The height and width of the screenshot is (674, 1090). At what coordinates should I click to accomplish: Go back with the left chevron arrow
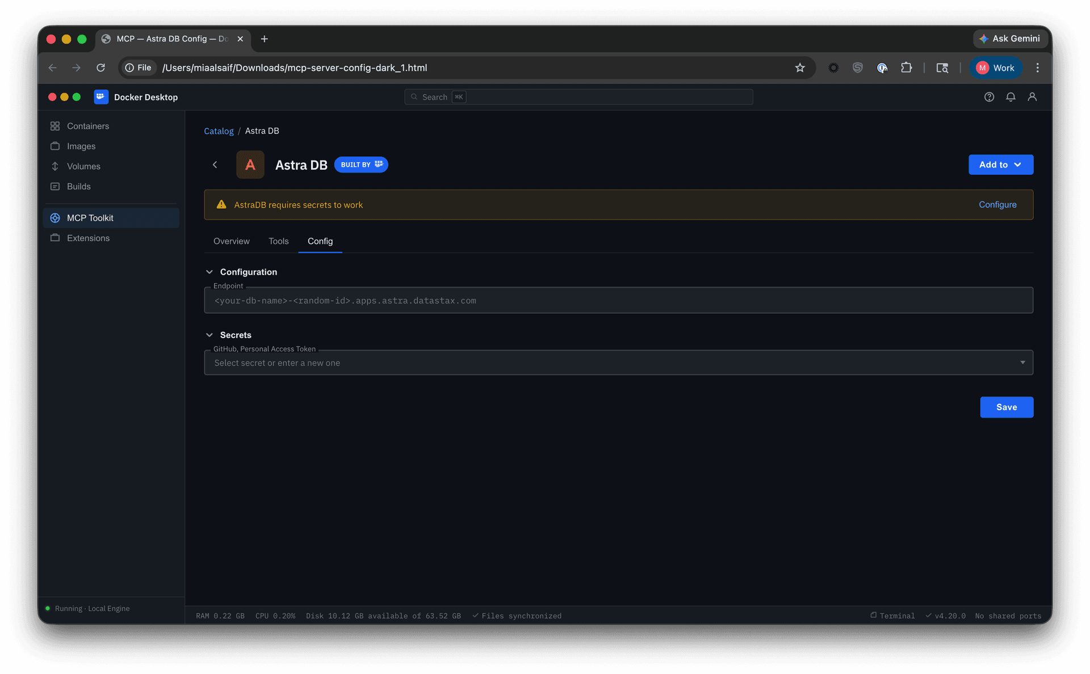tap(215, 165)
